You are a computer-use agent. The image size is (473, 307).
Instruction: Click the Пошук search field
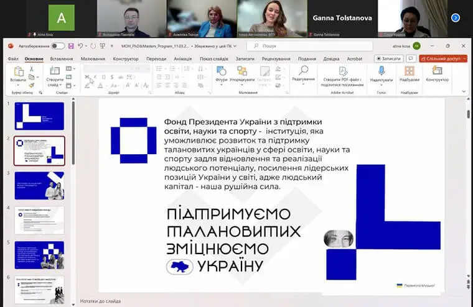pyautogui.click(x=309, y=46)
